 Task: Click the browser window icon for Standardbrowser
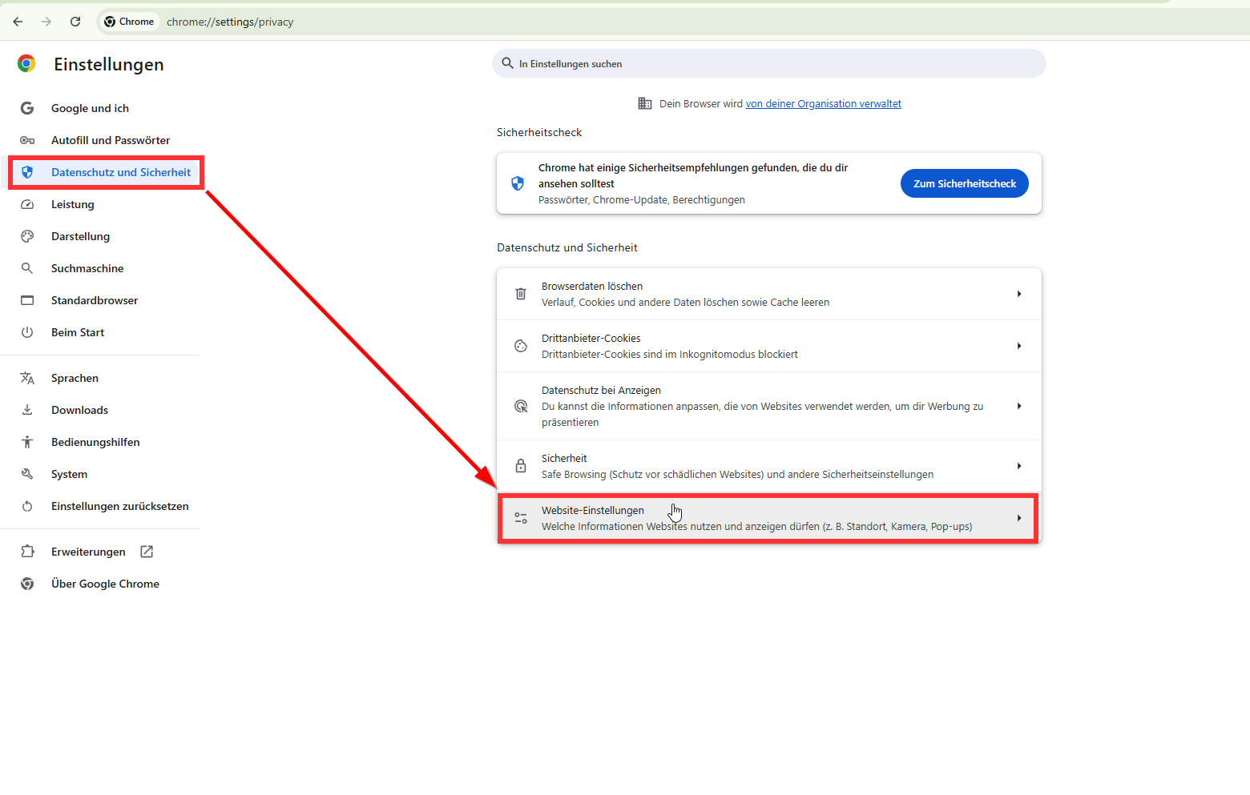(27, 300)
